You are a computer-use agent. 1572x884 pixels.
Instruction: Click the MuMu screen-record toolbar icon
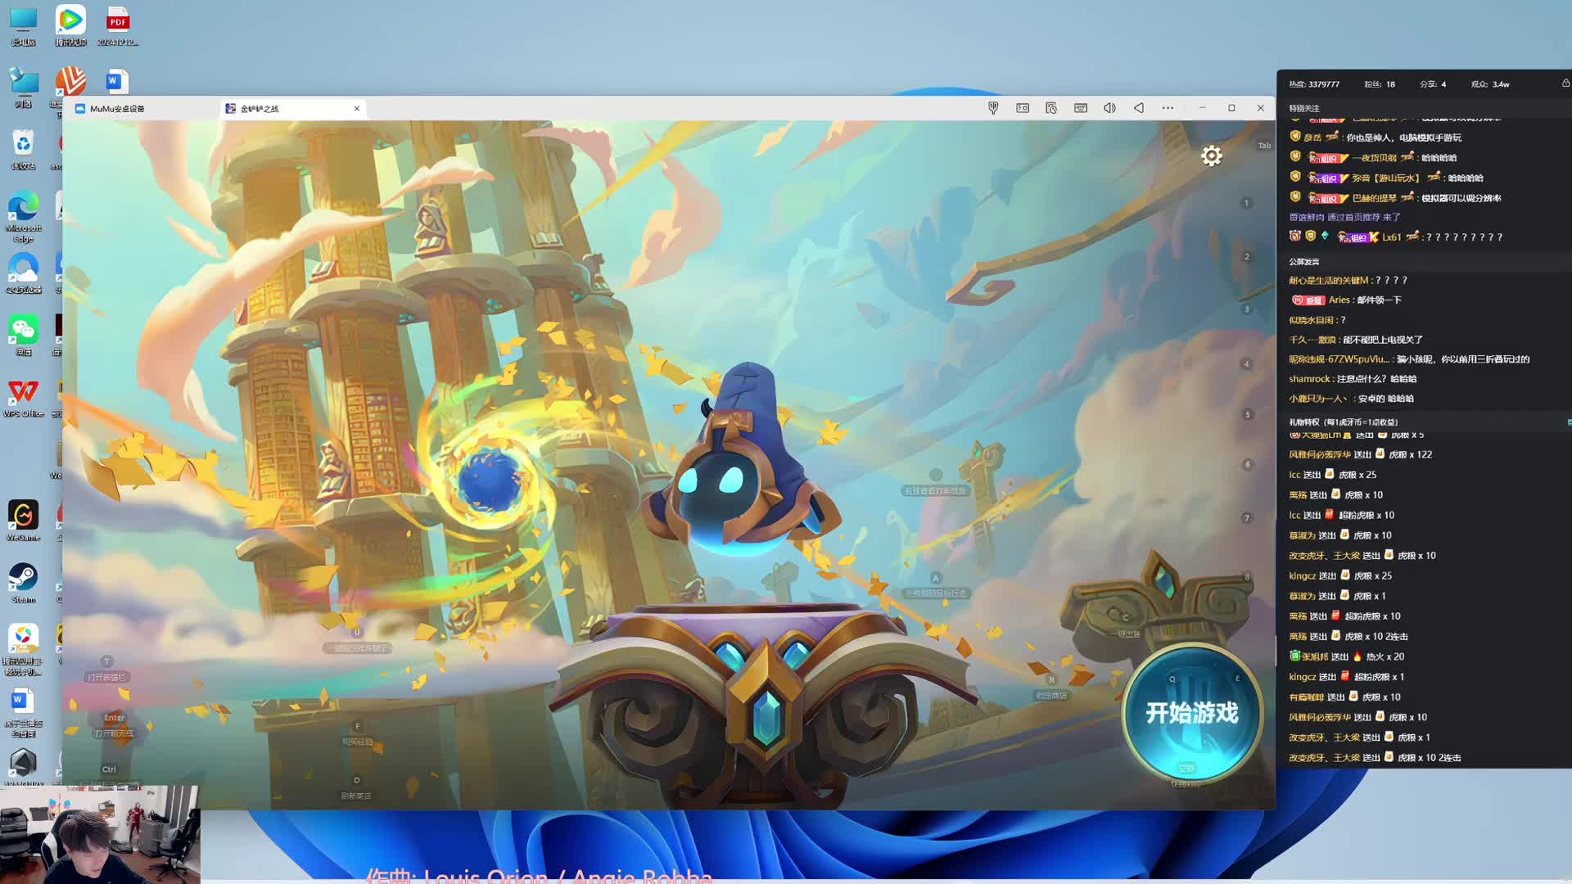point(1023,108)
